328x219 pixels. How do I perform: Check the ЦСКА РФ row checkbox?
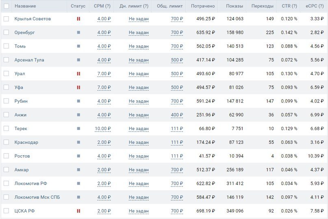(x=6, y=211)
